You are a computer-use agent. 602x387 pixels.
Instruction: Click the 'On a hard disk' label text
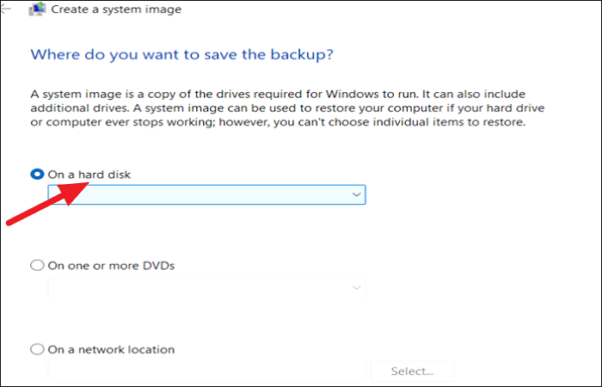(89, 174)
